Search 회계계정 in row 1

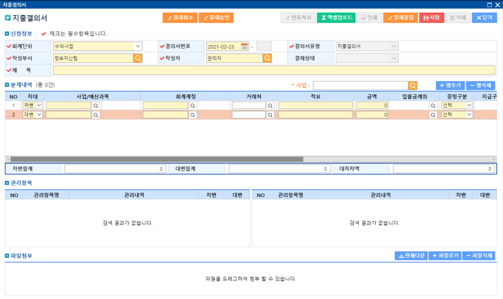[x=193, y=106]
